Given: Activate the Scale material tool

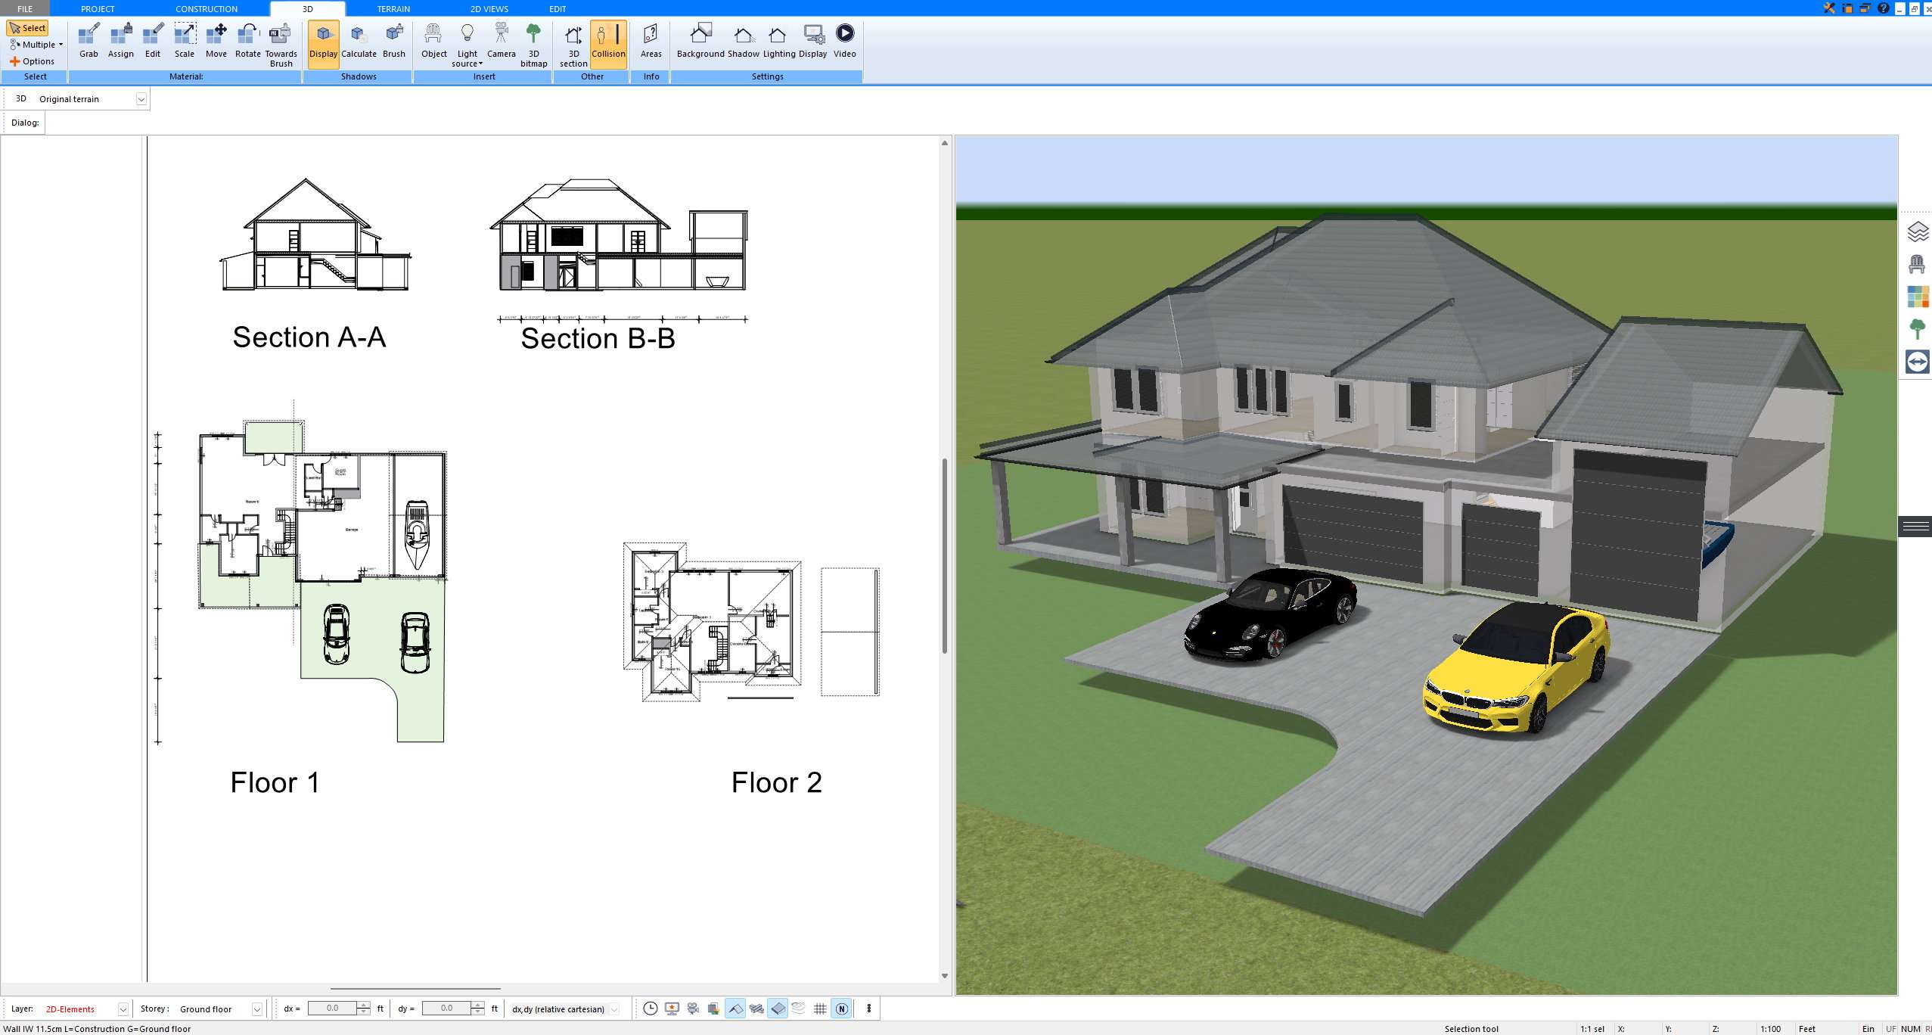Looking at the screenshot, I should pyautogui.click(x=185, y=41).
